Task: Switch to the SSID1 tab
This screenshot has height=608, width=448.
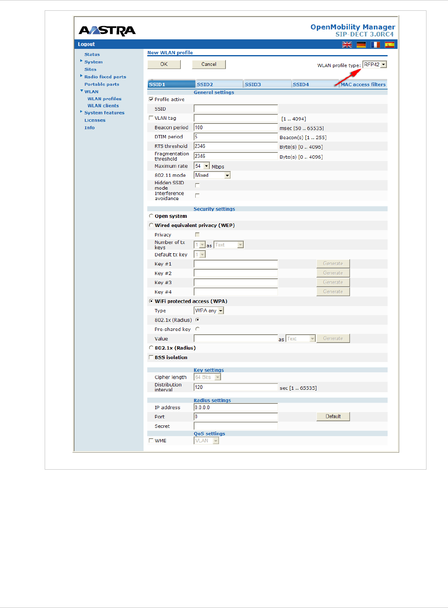Action: coord(171,84)
